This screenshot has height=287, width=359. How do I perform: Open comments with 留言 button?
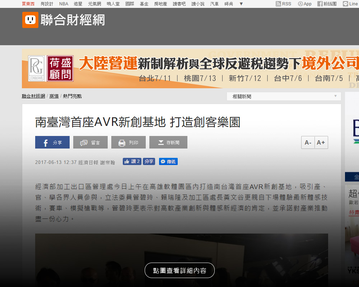point(90,142)
